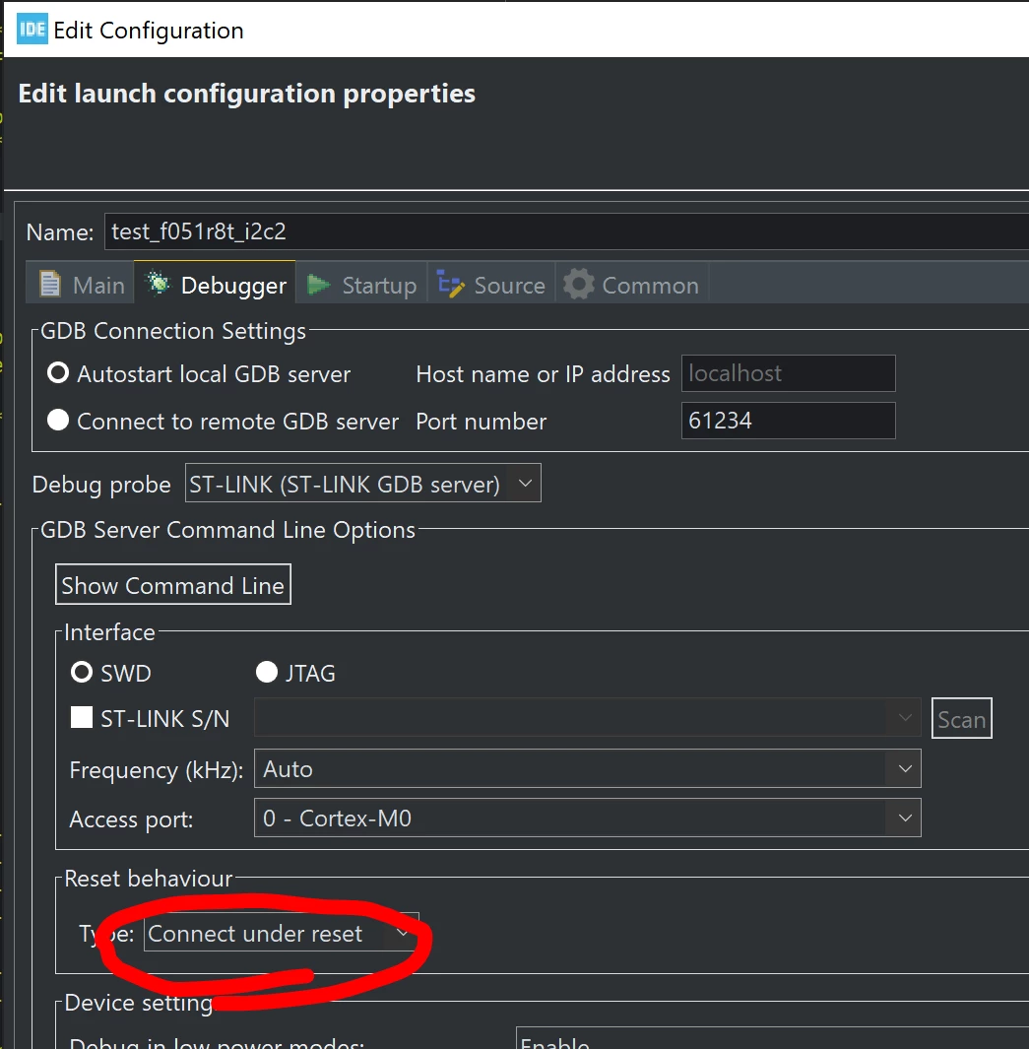Click the Common tab gear icon
Screen dimensions: 1029x1049
[x=578, y=285]
